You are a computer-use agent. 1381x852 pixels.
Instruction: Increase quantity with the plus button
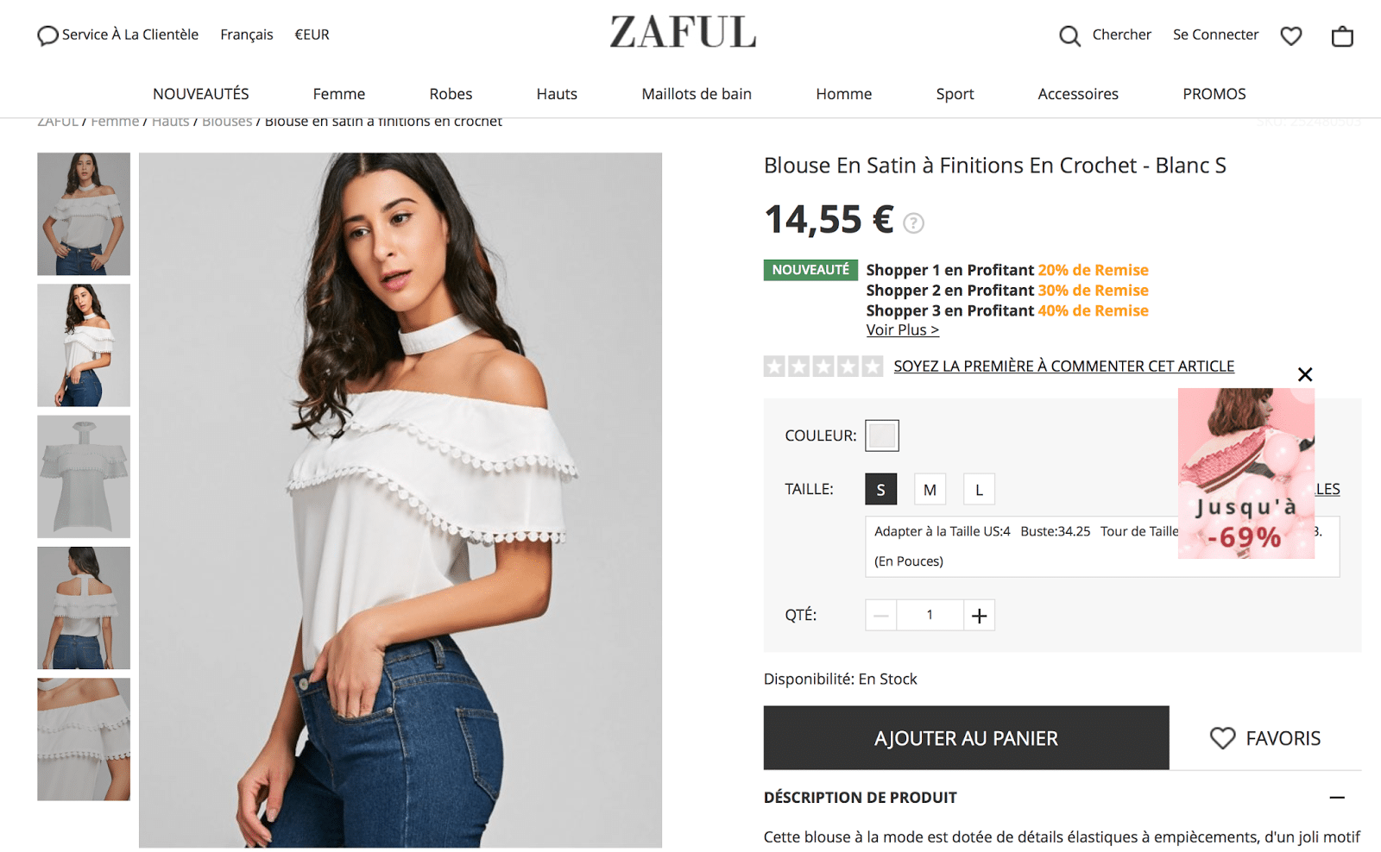tap(979, 615)
